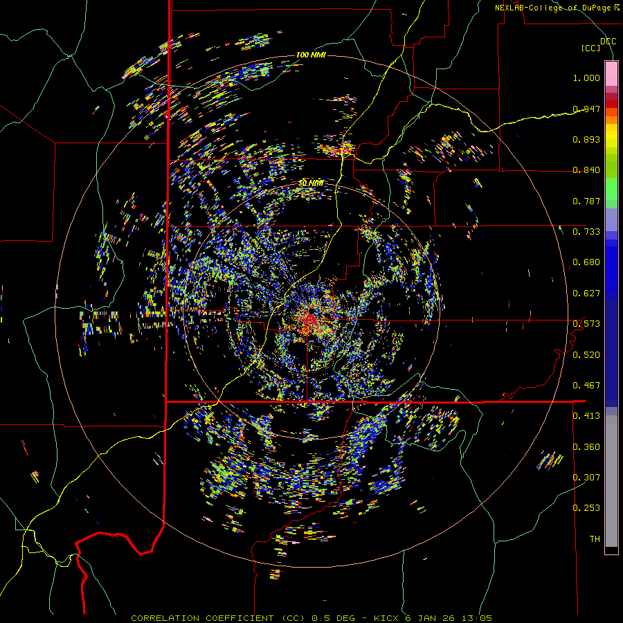Screen dimensions: 623x623
Task: Pick the pink segment at the top of the color bar
Action: (x=611, y=74)
